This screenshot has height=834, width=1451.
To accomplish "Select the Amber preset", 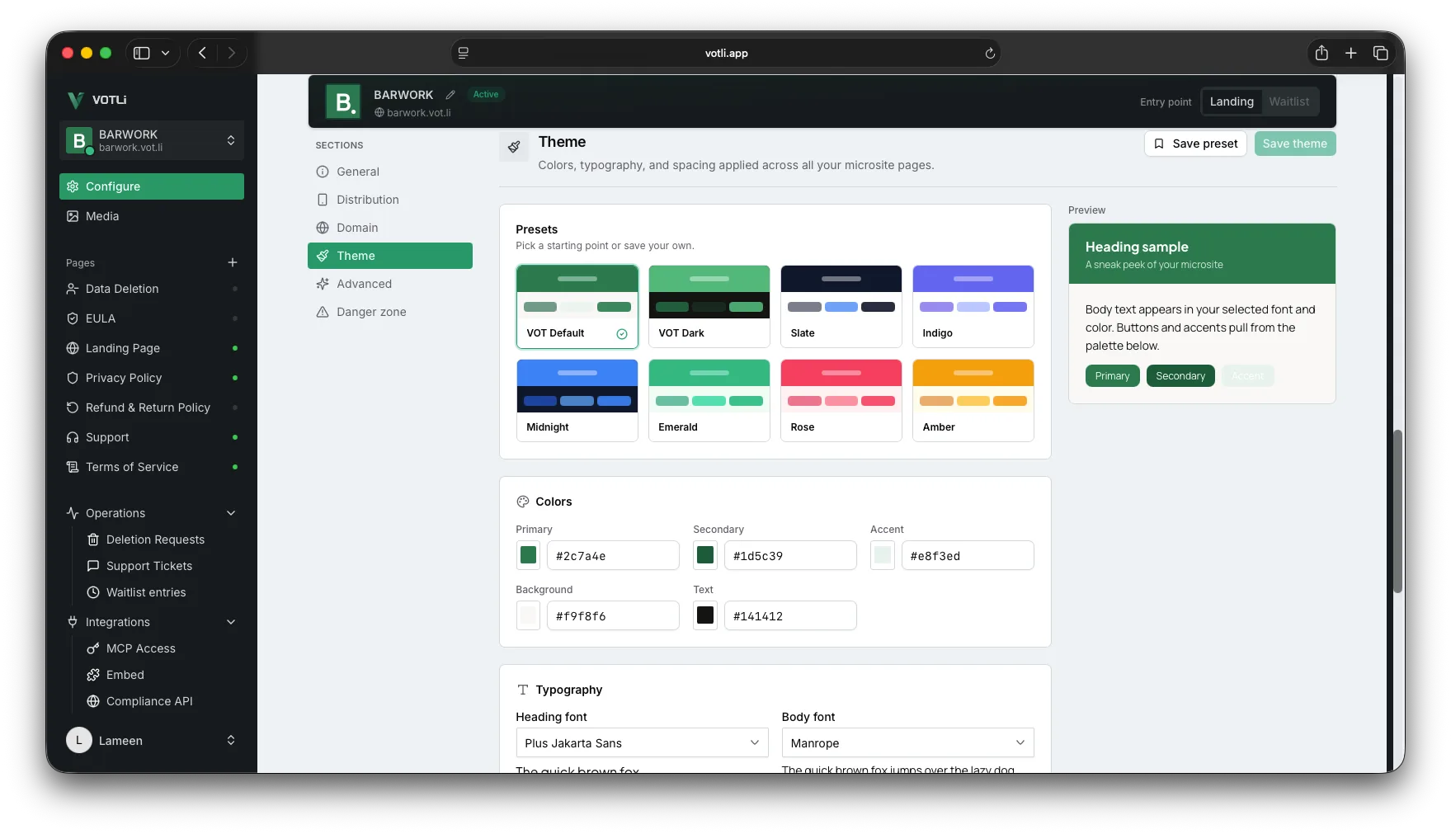I will pos(973,401).
